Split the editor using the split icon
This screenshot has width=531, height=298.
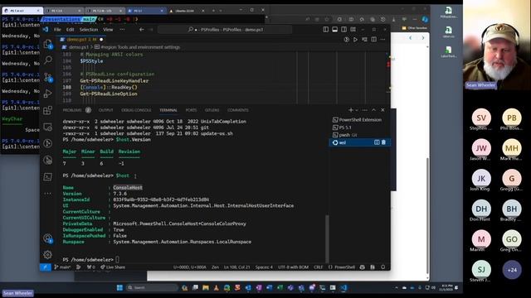[x=374, y=40]
